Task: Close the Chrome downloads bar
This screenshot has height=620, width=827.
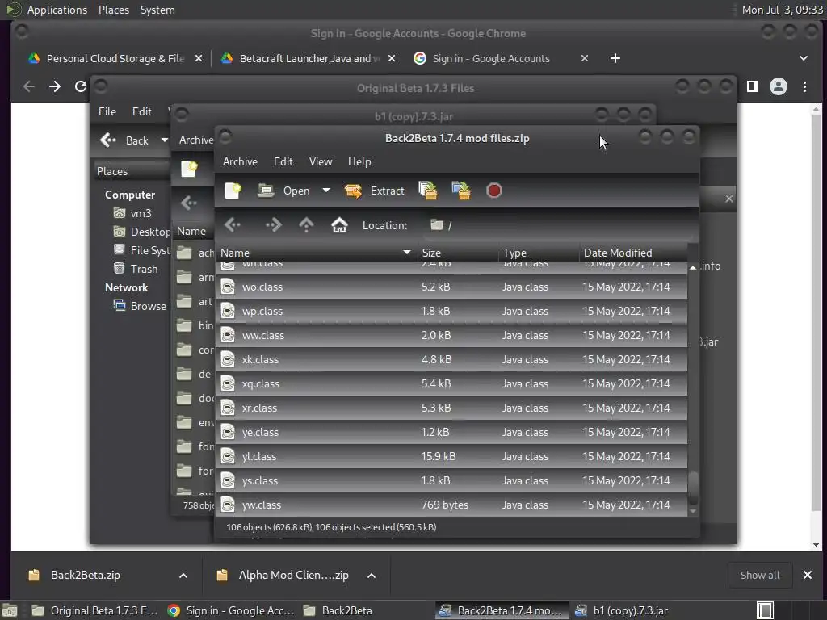Action: pos(807,575)
